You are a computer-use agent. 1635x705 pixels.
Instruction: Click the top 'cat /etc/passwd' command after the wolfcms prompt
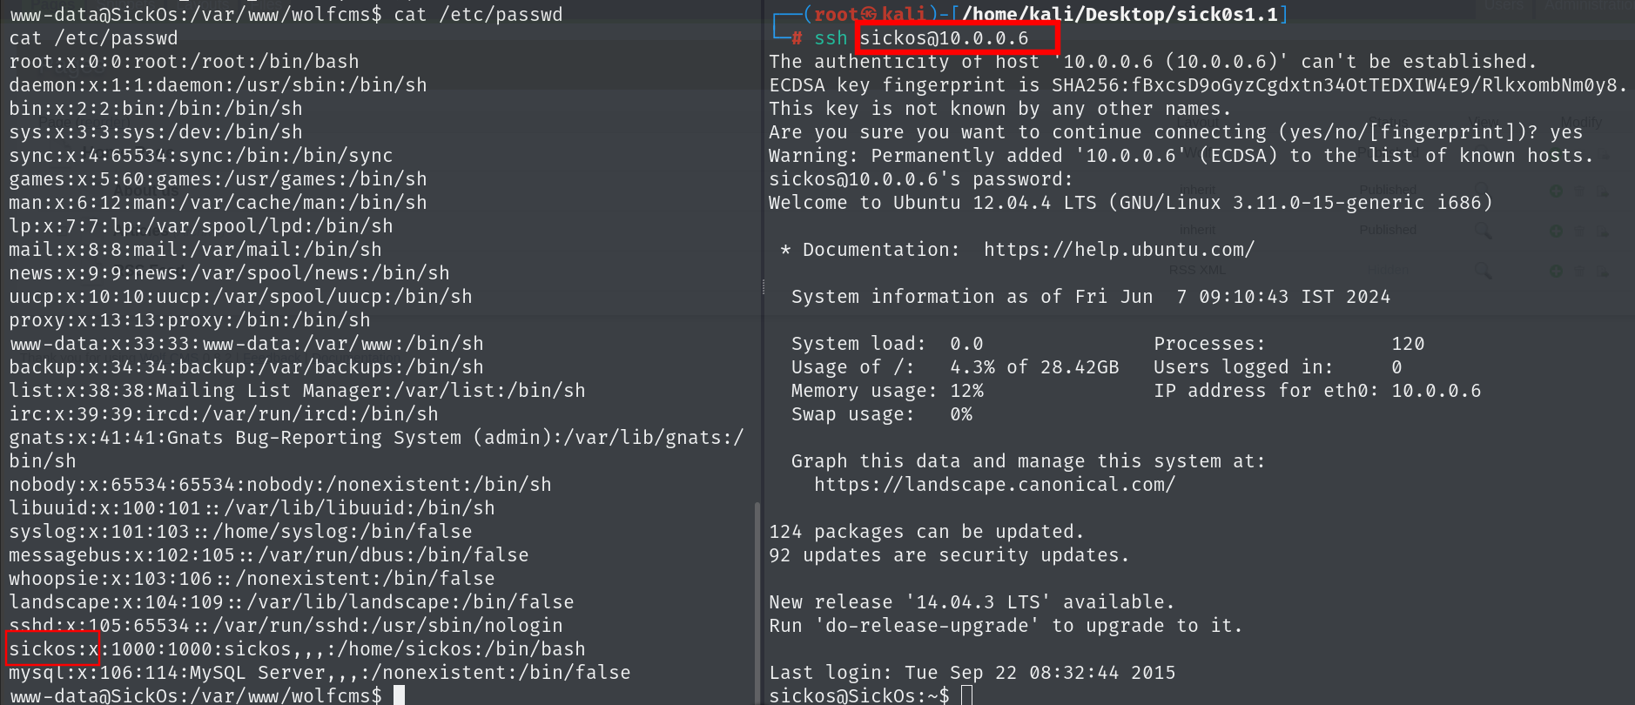[x=478, y=15]
